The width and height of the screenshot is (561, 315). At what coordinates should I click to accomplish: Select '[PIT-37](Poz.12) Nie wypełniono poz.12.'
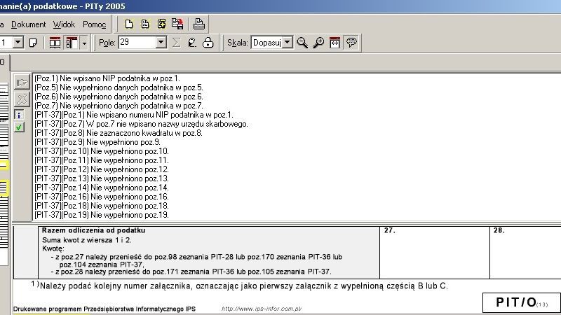point(102,169)
